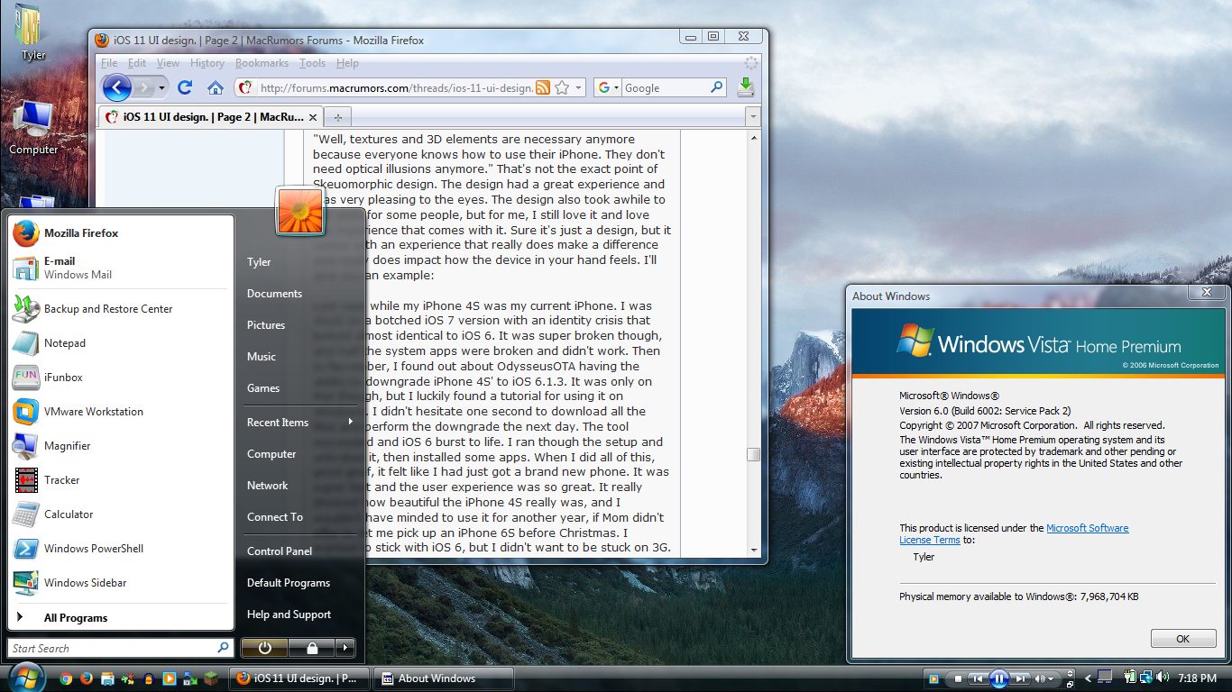Image resolution: width=1232 pixels, height=692 pixels.
Task: Open Mozilla Firefox from the Start menu
Action: click(121, 232)
